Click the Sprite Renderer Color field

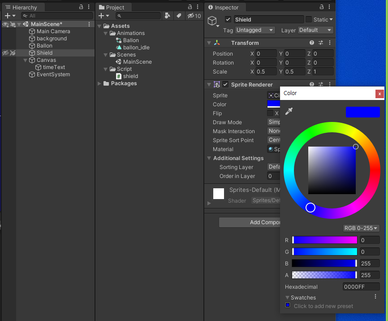274,104
